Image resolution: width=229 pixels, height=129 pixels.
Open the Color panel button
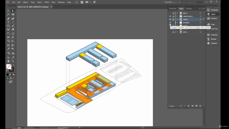(213, 24)
